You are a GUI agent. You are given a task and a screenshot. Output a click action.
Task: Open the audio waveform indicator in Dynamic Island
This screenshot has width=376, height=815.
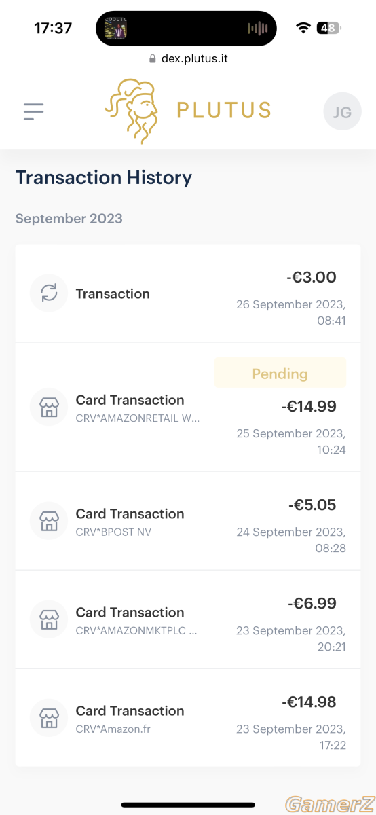click(257, 28)
